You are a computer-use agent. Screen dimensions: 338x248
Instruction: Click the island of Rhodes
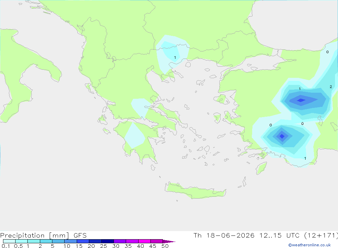pos(261,168)
